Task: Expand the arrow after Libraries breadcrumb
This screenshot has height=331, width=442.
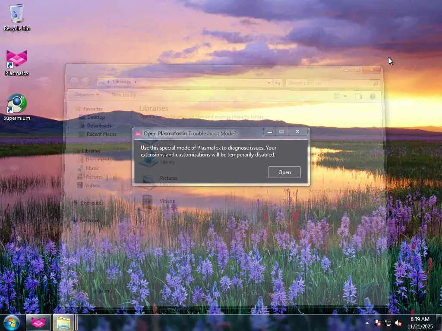Action: (x=135, y=82)
